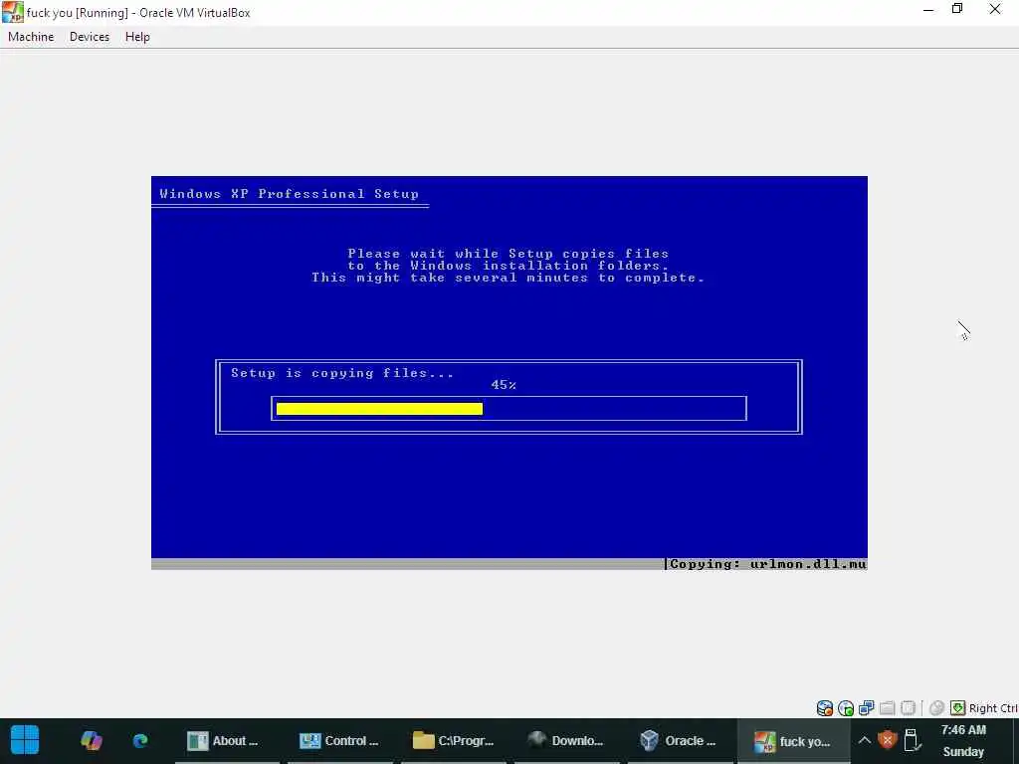
Task: Click the shared folders status icon
Action: (887, 708)
